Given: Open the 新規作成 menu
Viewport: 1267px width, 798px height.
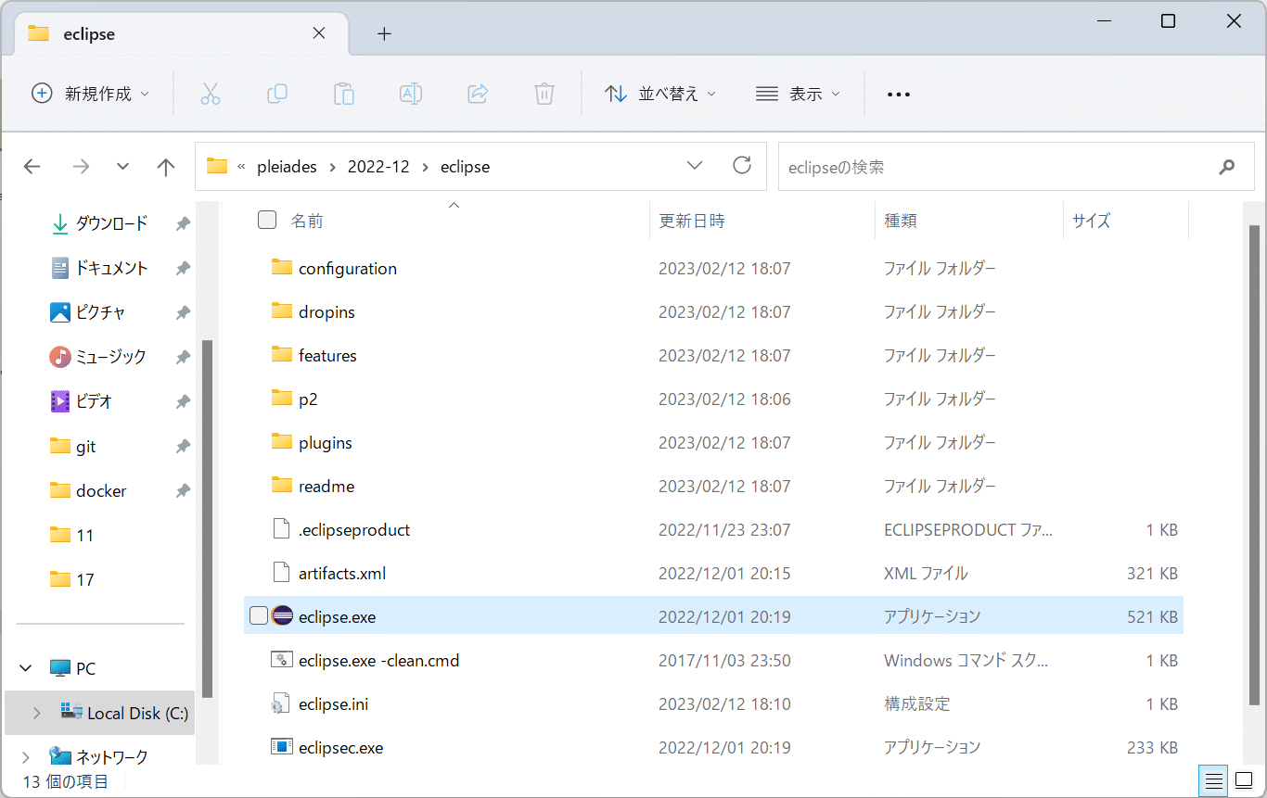Looking at the screenshot, I should click(x=90, y=93).
